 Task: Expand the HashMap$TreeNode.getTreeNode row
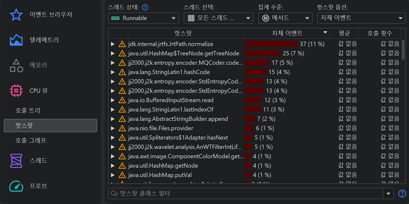coord(113,53)
